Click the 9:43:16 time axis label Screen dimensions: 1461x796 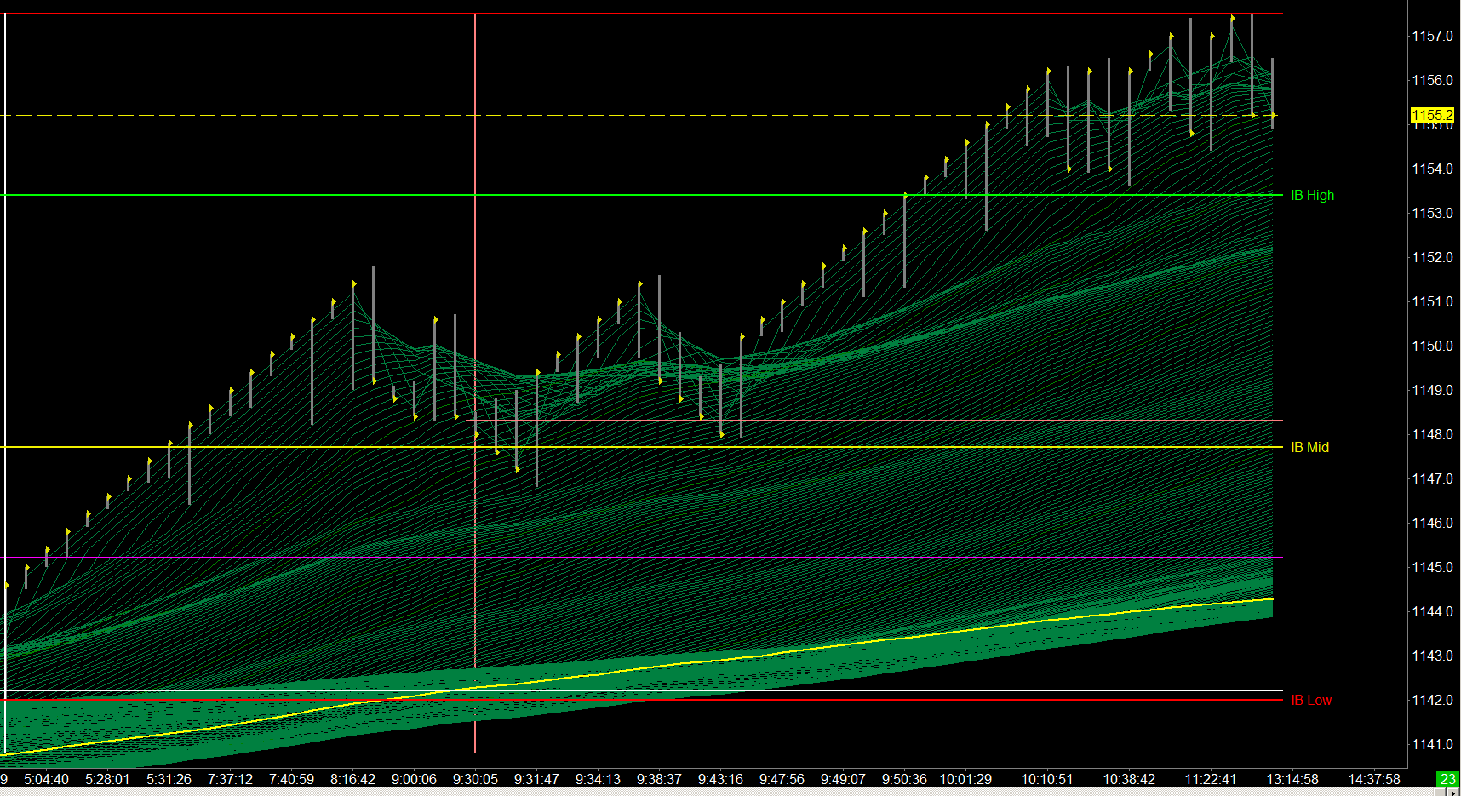[x=720, y=780]
